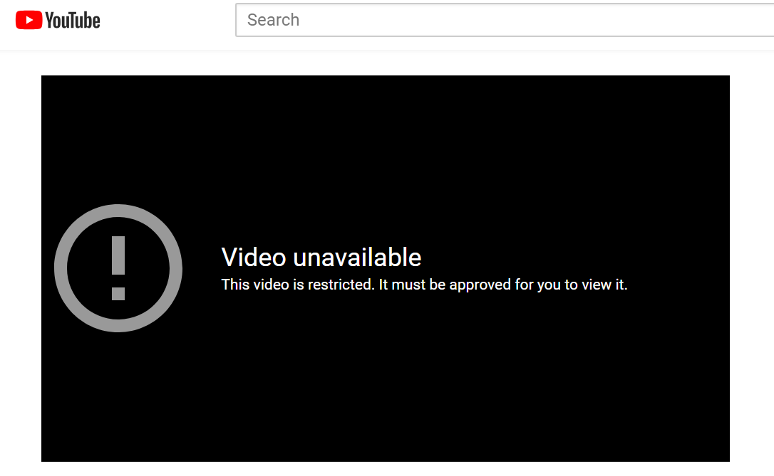774x476 pixels.
Task: Click the white triangle inside the YouTube logo
Action: [29, 20]
